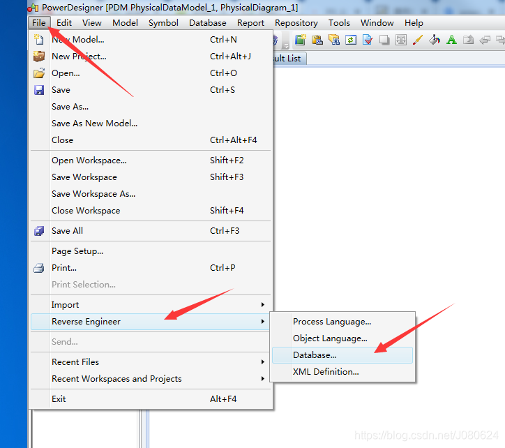Click the Open folder icon in File menu
Viewport: 505px width, 448px height.
coord(39,73)
